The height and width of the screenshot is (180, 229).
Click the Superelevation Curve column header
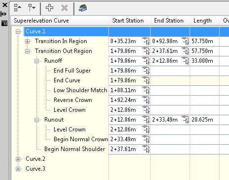point(60,21)
